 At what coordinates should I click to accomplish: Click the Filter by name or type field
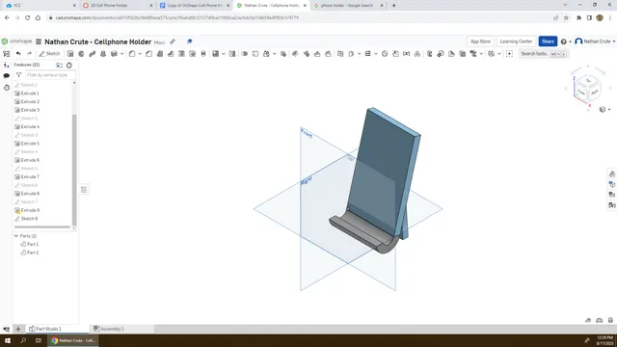pyautogui.click(x=50, y=75)
